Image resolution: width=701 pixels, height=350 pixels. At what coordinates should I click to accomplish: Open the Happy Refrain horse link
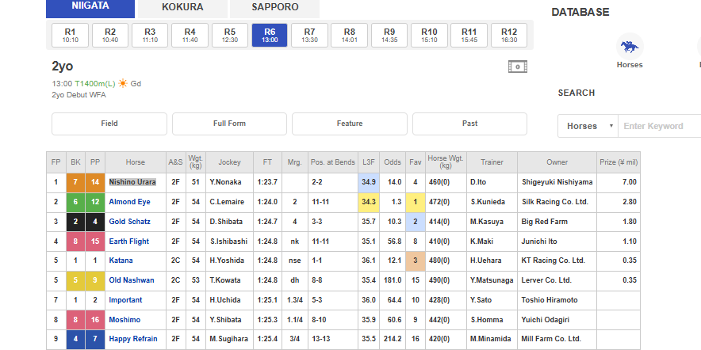click(133, 339)
